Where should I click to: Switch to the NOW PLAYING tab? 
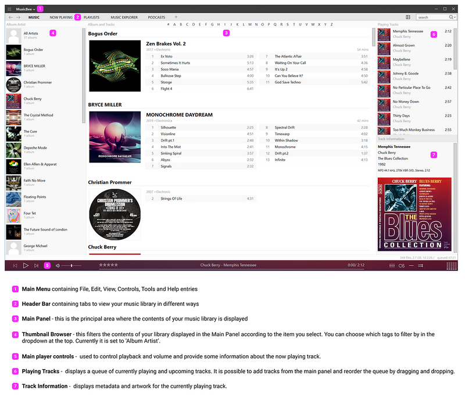pos(61,17)
